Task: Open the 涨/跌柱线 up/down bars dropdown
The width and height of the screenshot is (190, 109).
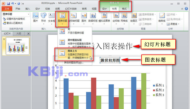Action: [x=175, y=19]
